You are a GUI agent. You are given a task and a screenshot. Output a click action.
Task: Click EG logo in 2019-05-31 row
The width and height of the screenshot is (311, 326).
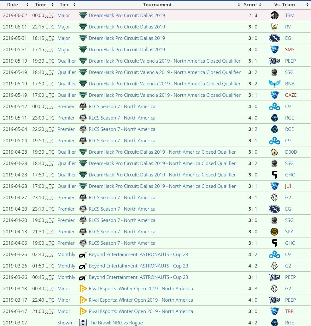[x=274, y=38]
